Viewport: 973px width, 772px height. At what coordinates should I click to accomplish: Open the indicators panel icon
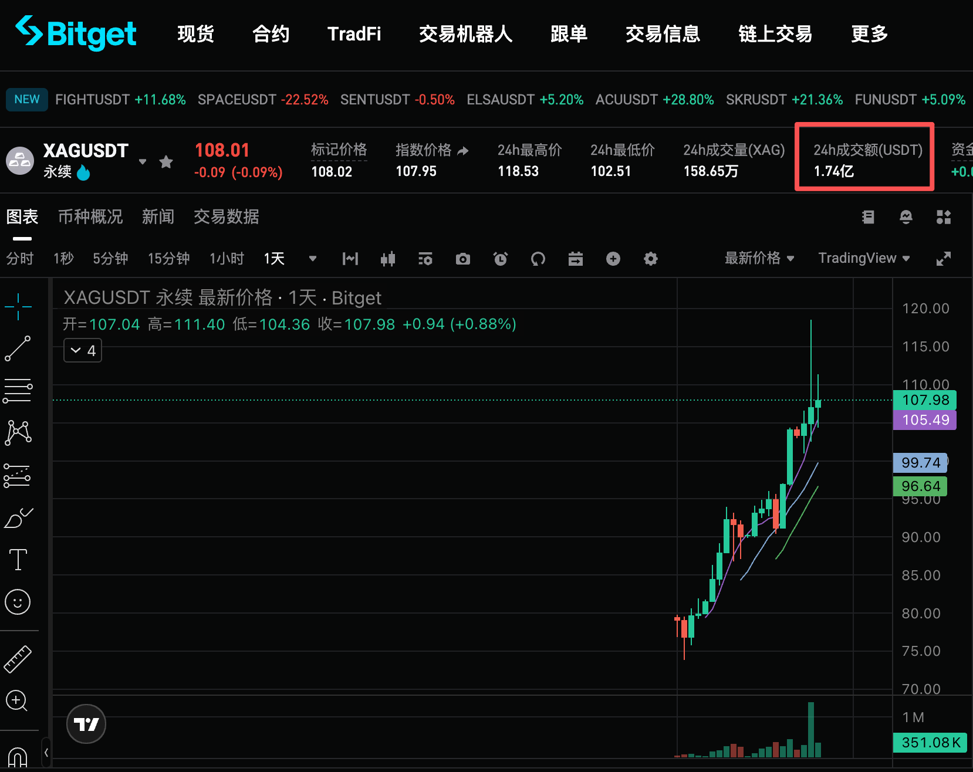350,259
